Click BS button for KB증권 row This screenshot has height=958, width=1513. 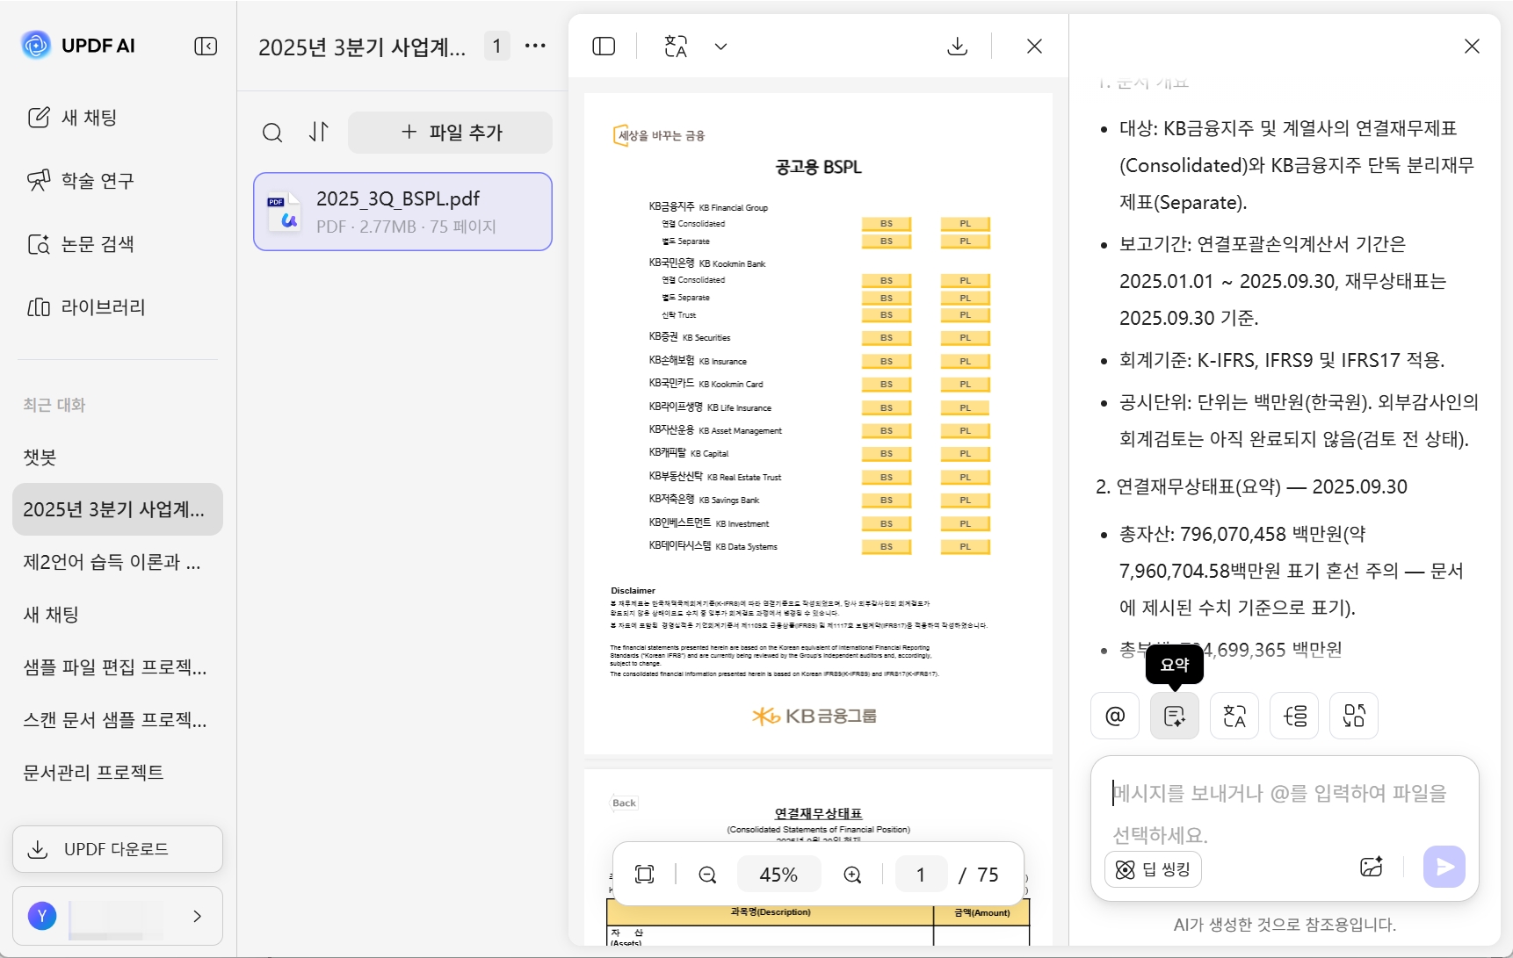pyautogui.click(x=887, y=338)
